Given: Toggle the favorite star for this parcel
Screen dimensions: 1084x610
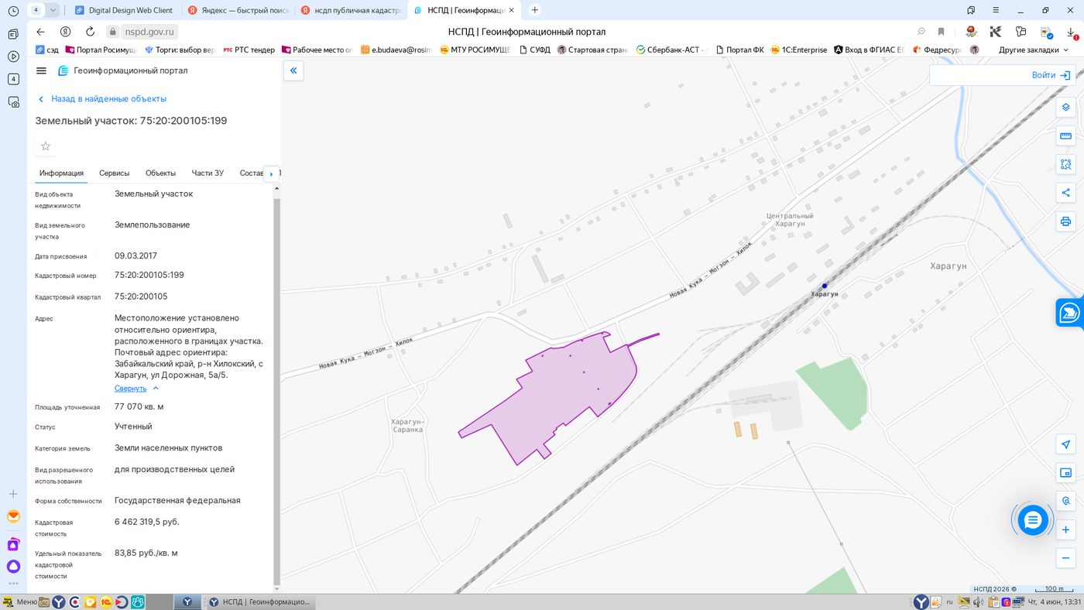Looking at the screenshot, I should click(x=46, y=146).
